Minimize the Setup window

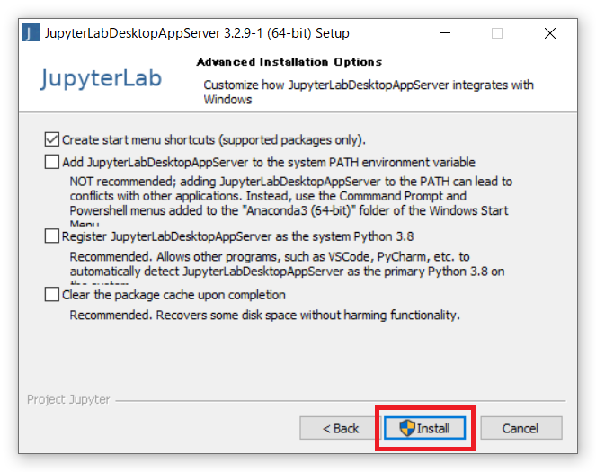coord(444,33)
